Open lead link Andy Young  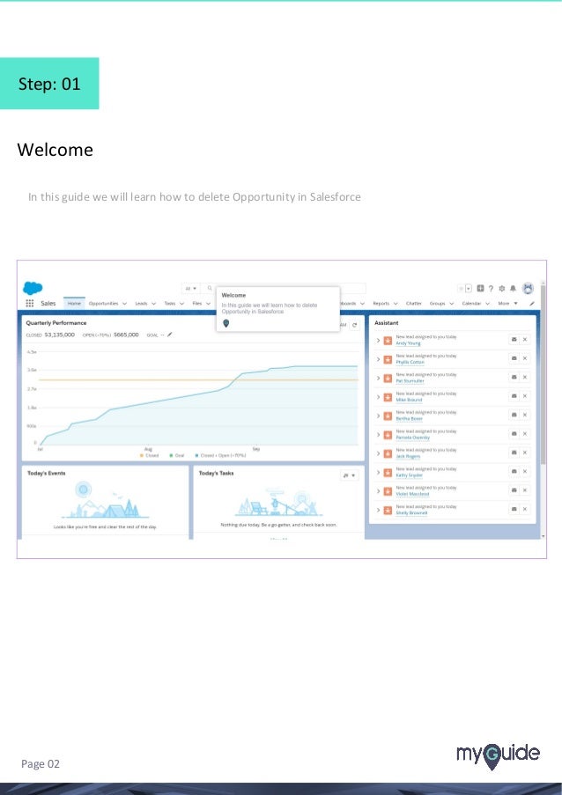point(409,343)
